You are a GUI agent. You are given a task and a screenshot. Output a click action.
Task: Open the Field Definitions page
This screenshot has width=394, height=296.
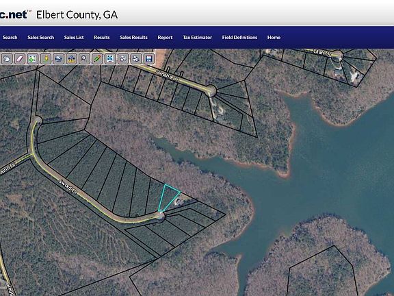pos(239,37)
